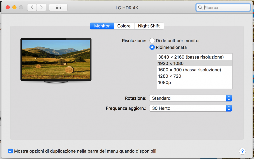Open the Frequenza aggiorn. 30 Hertz dropdown

pyautogui.click(x=190, y=108)
